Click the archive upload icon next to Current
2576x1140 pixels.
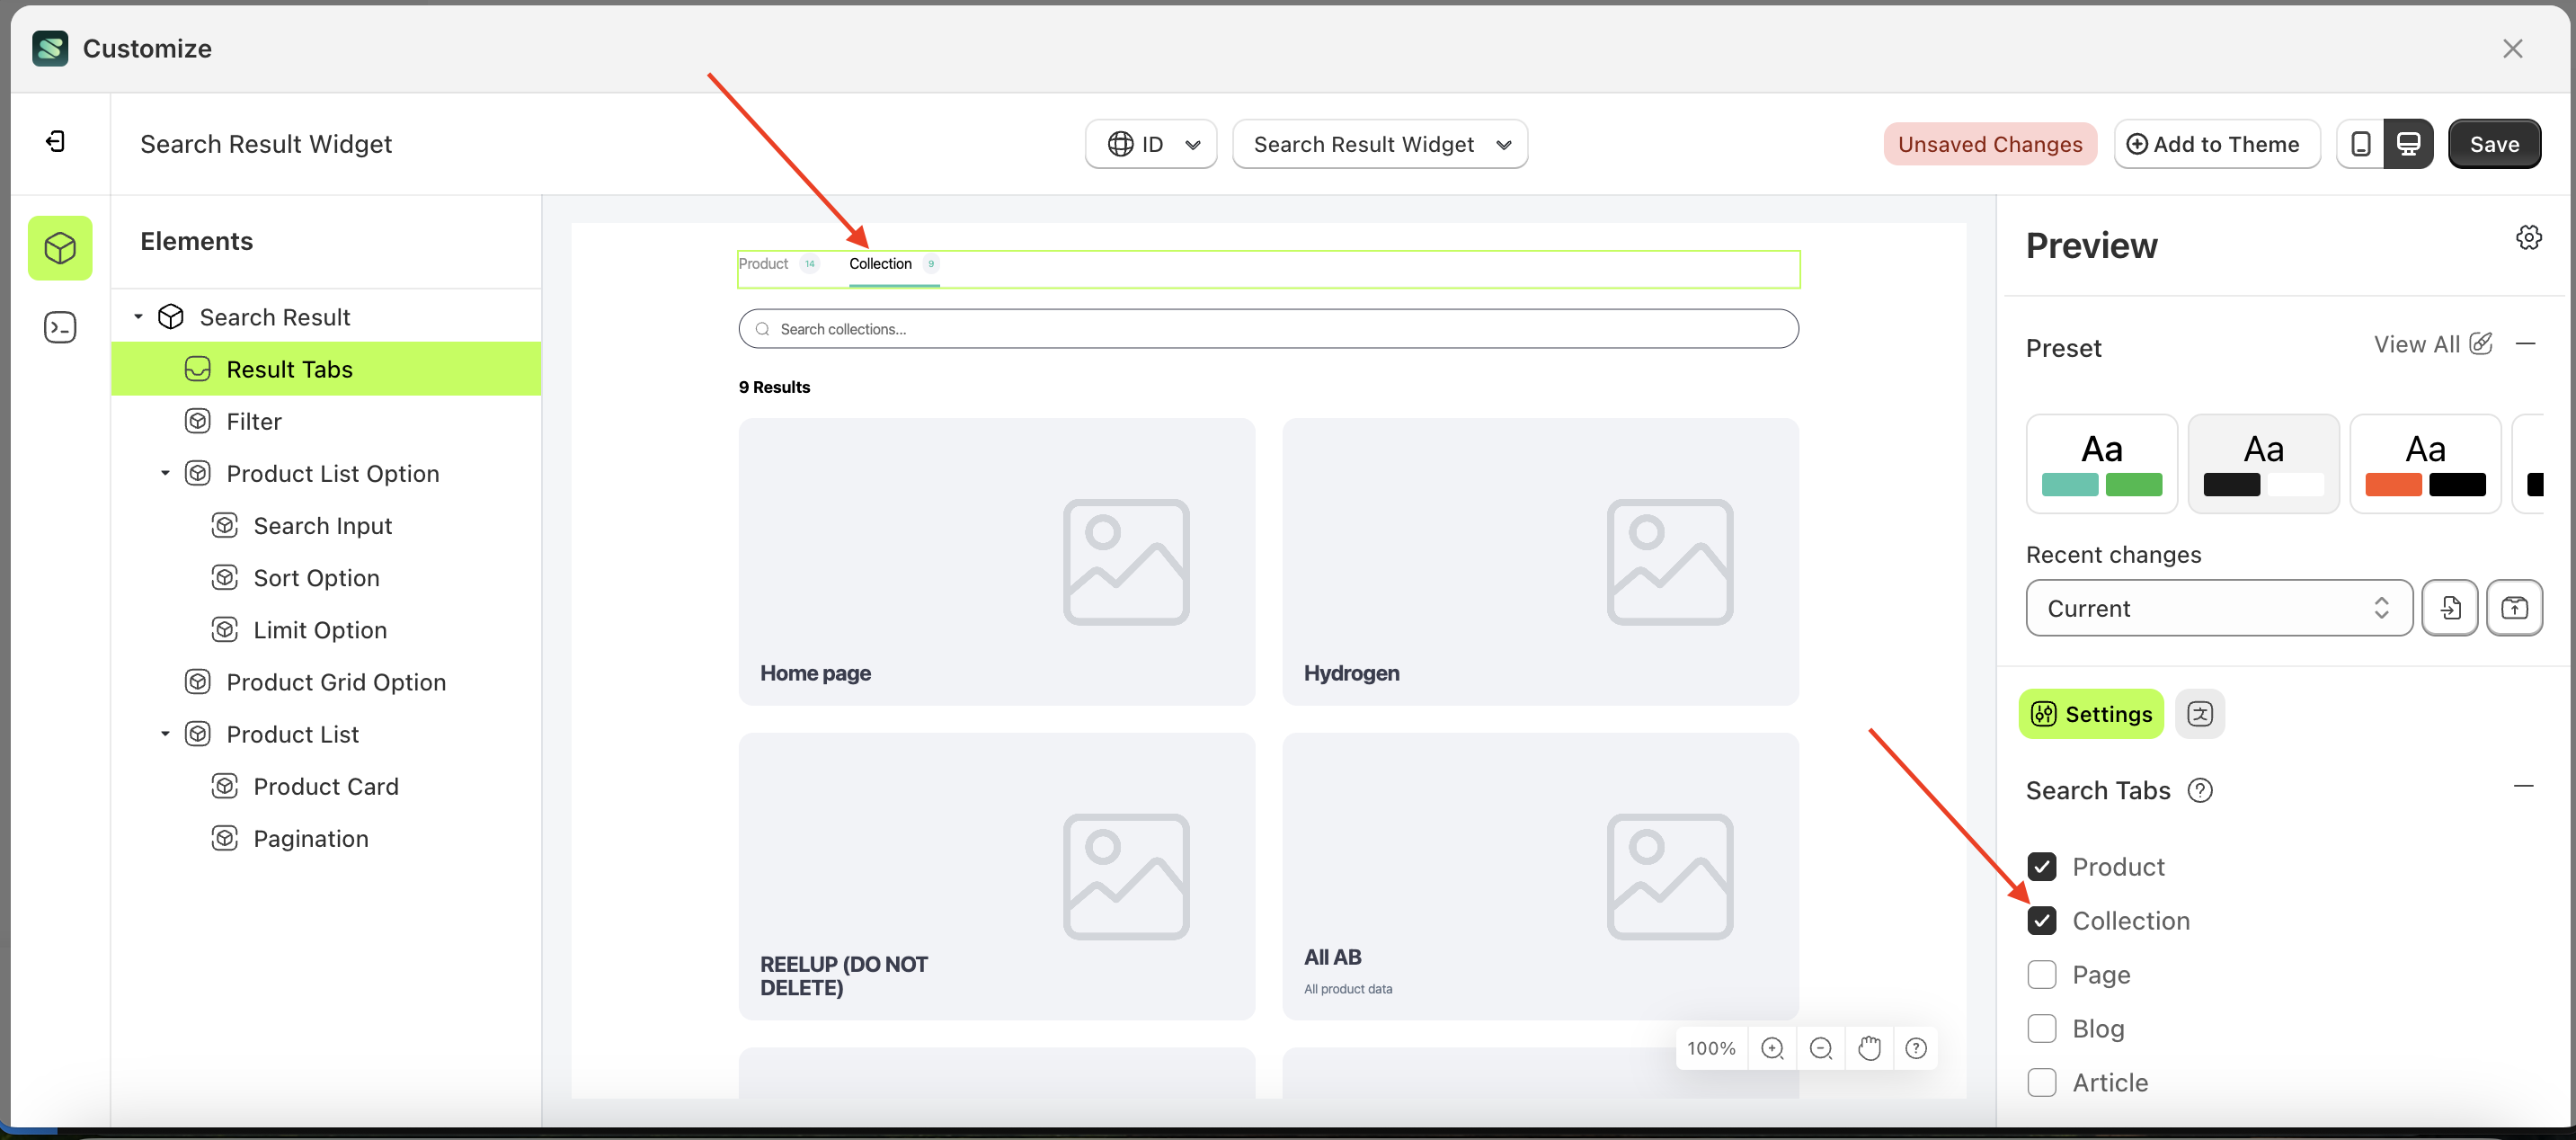tap(2515, 607)
